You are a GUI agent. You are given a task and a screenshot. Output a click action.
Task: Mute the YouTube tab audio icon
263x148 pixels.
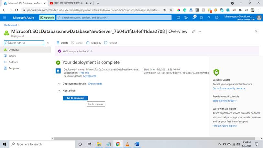pyautogui.click(x=87, y=3)
